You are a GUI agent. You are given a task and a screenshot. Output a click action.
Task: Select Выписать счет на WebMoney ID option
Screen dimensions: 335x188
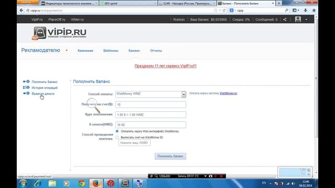click(x=117, y=137)
